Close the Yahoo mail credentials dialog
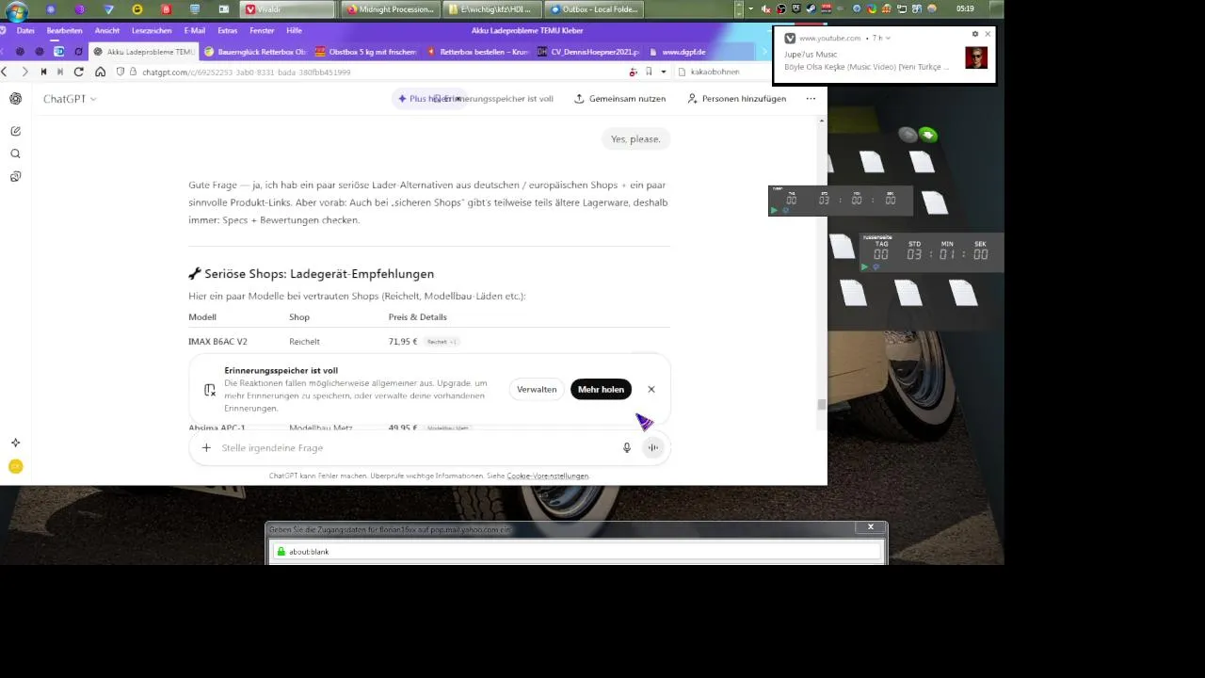Image resolution: width=1205 pixels, height=678 pixels. coord(871,527)
